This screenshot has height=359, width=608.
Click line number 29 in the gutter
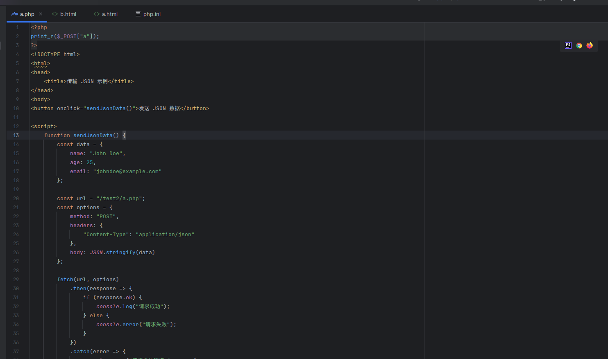pos(16,280)
